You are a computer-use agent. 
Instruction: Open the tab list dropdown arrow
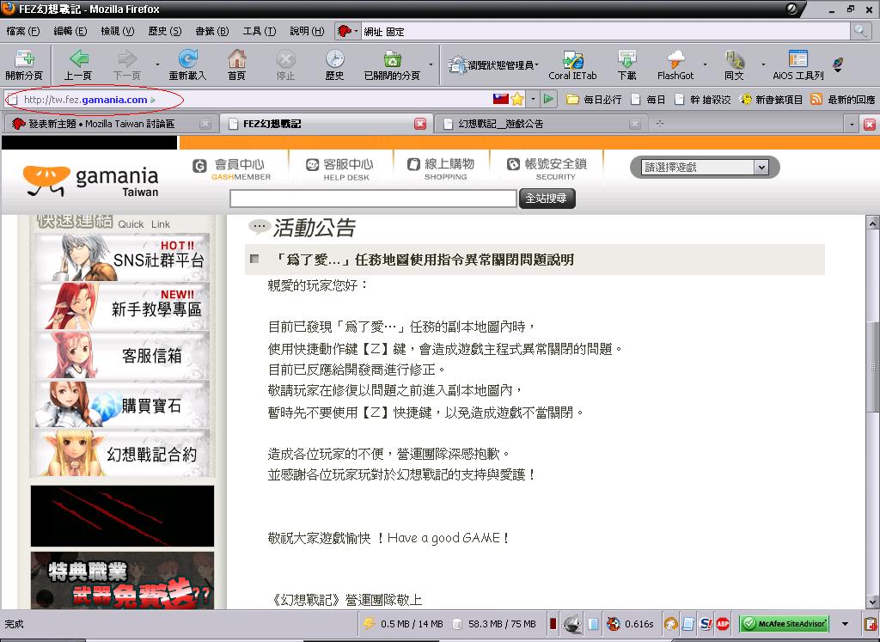(852, 124)
